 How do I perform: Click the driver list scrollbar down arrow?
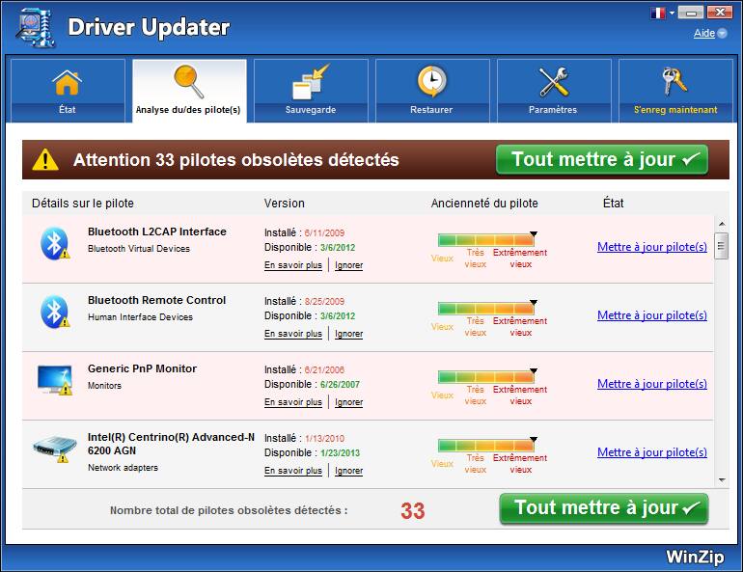point(721,478)
